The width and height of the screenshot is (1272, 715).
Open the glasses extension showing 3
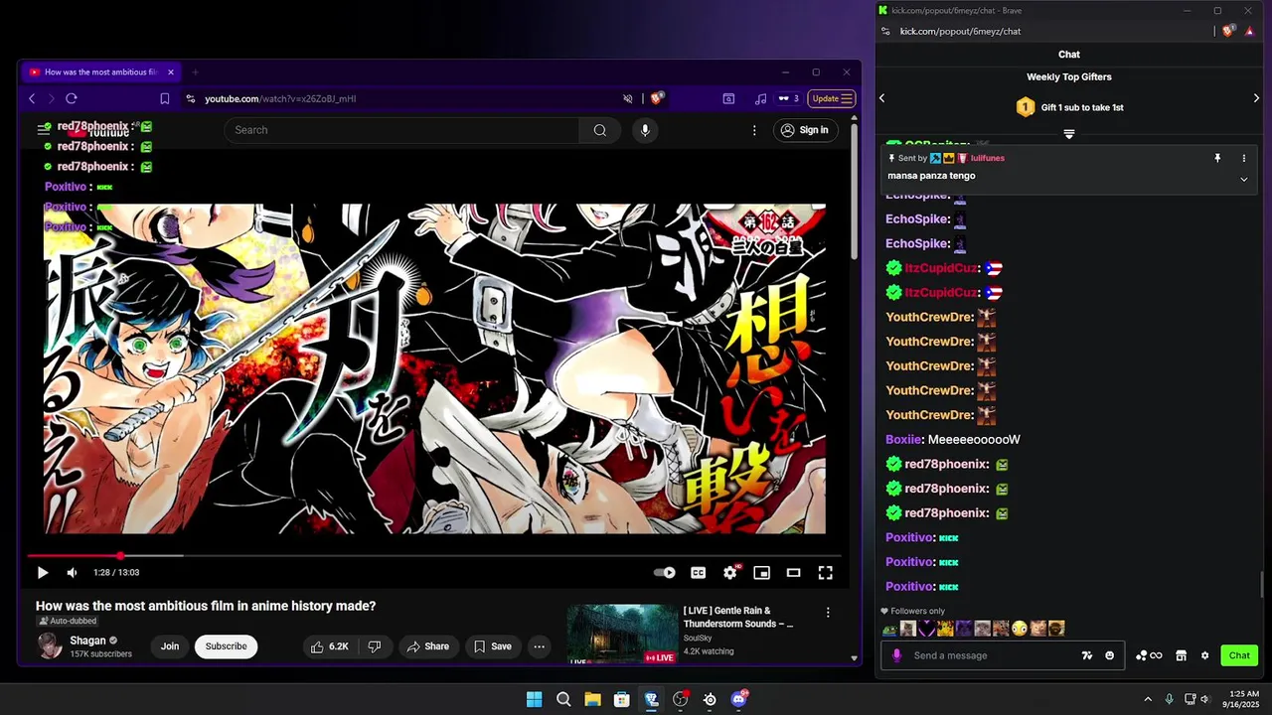(789, 98)
